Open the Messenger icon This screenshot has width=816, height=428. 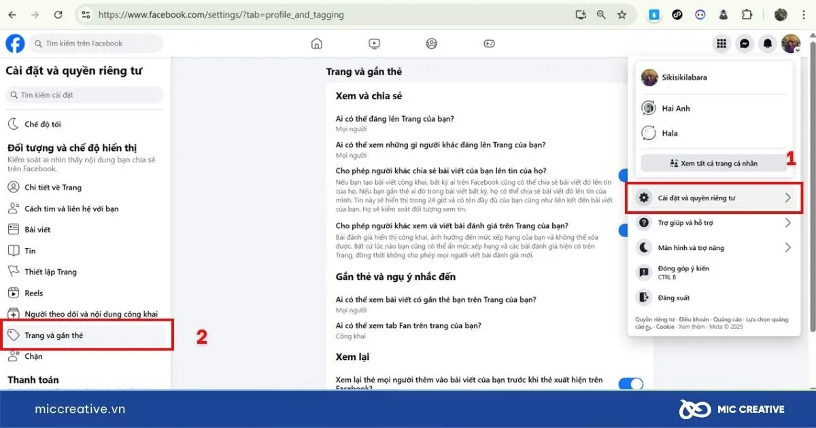pos(745,43)
